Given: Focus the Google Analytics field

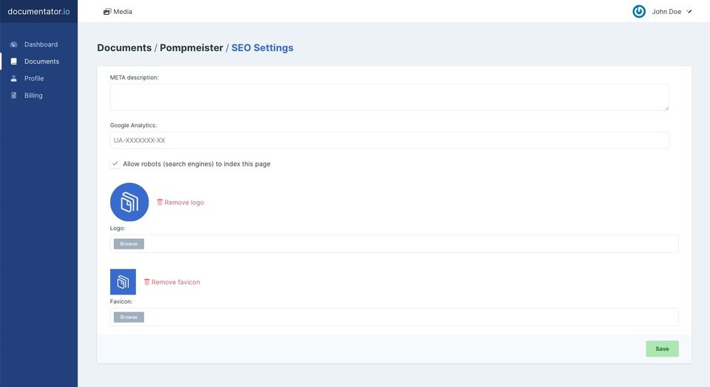Looking at the screenshot, I should 390,141.
